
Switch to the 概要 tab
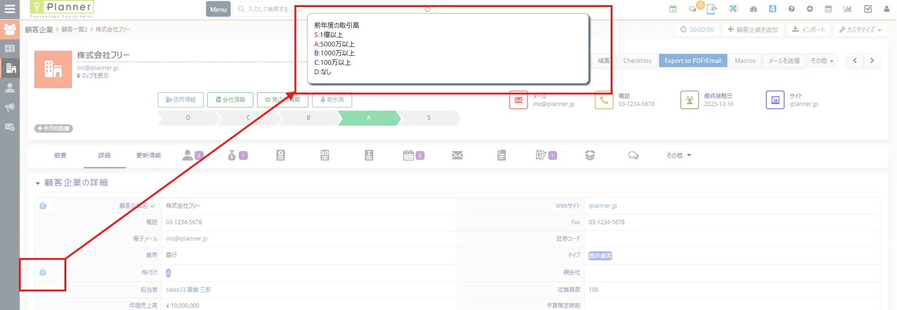coord(60,156)
